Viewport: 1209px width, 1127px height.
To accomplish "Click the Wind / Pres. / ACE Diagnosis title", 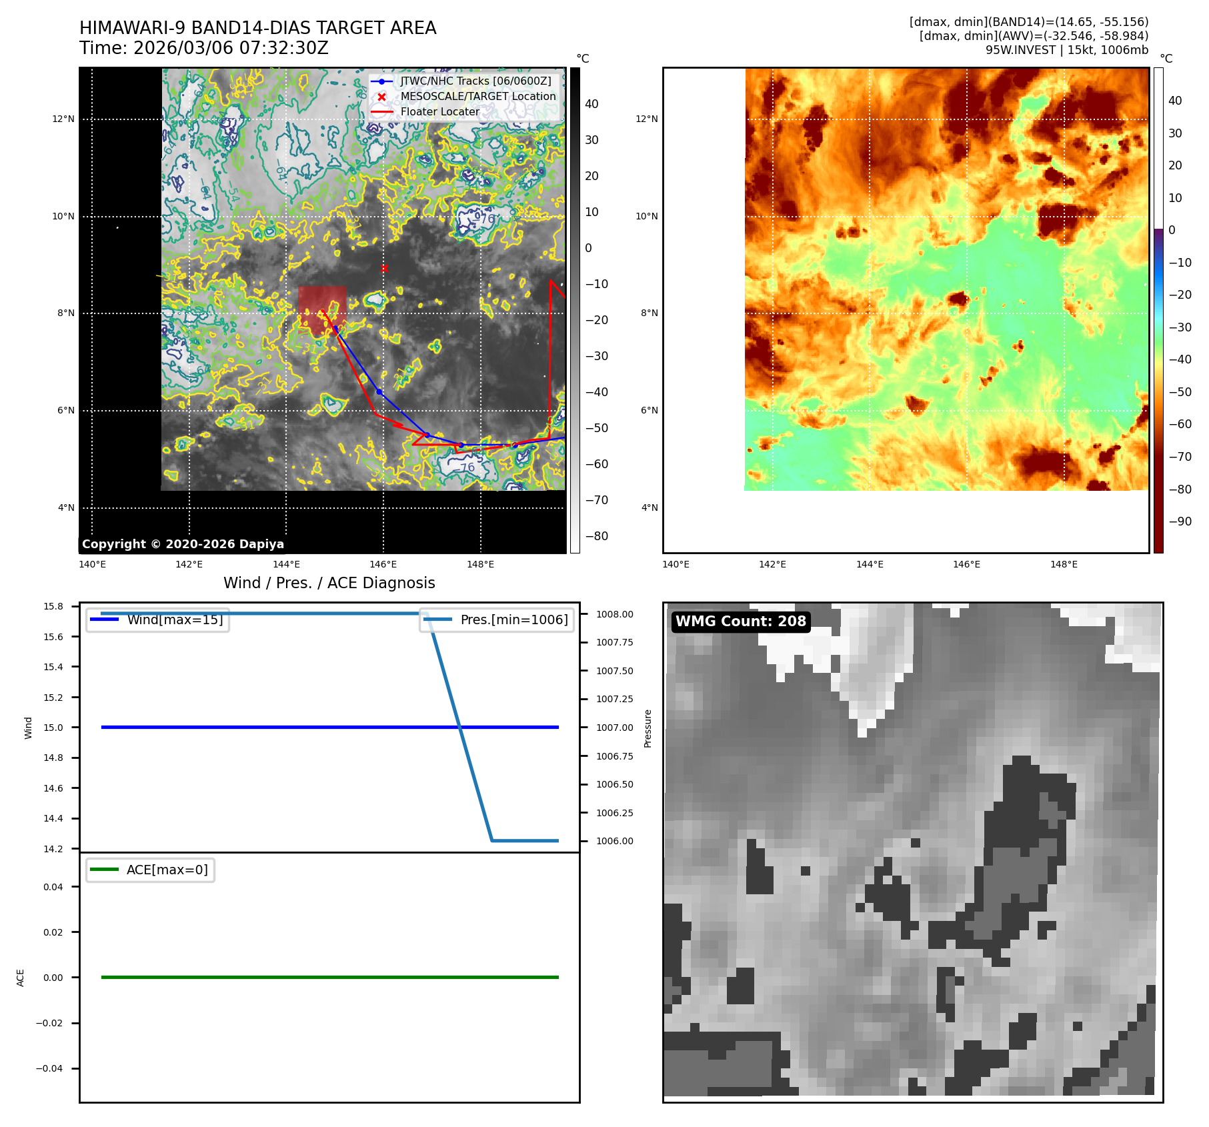I will [329, 583].
